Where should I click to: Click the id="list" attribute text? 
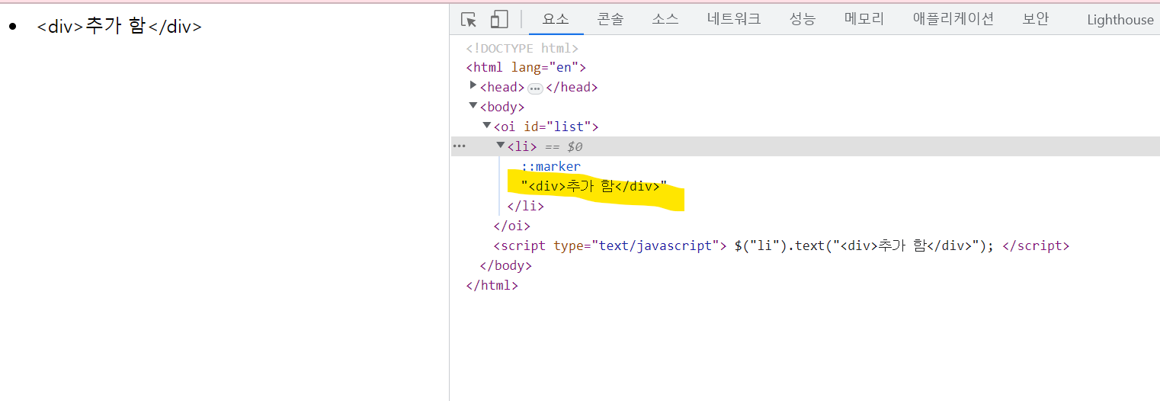pos(557,127)
